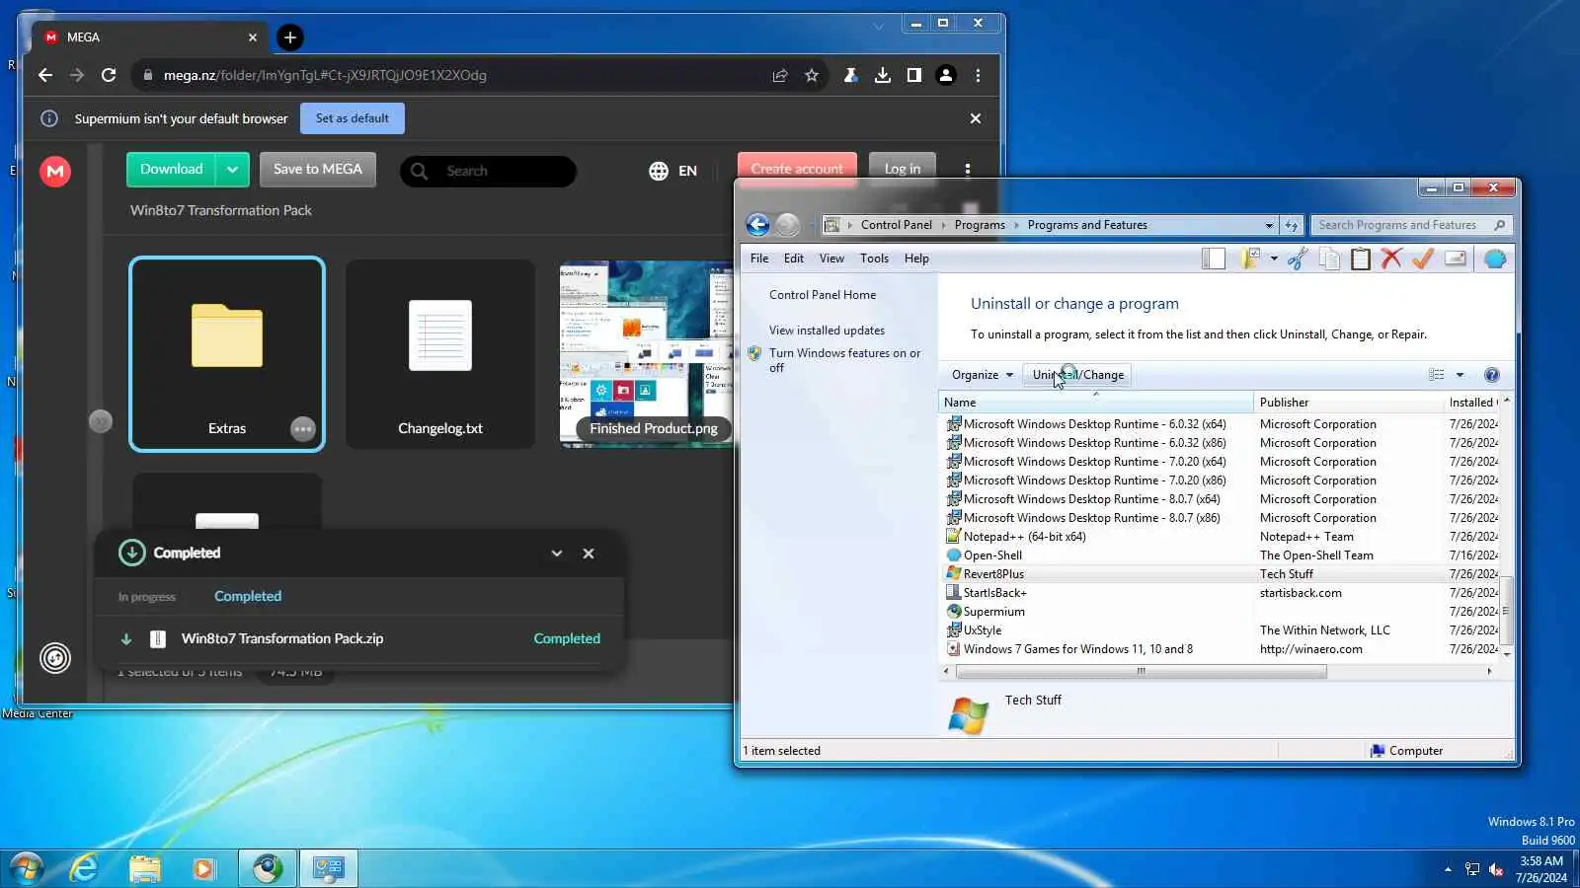Open the browser tab search chevron
This screenshot has height=888, width=1580.
point(879,26)
